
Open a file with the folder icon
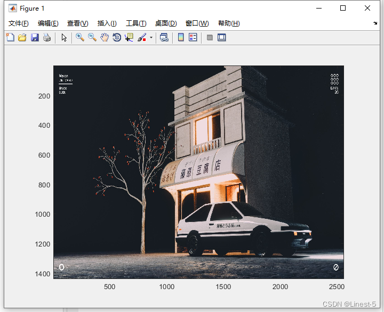click(x=22, y=37)
